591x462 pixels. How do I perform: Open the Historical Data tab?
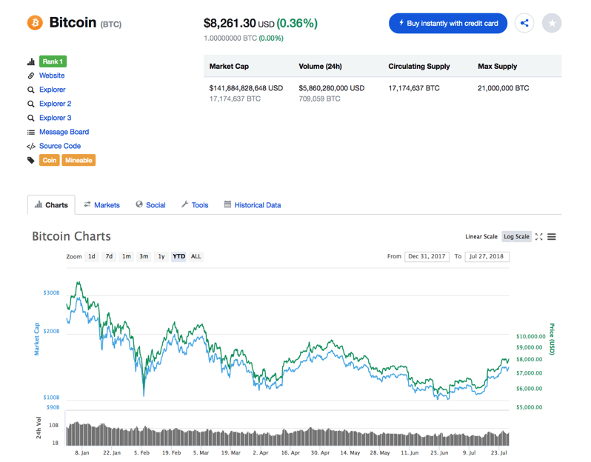point(253,205)
